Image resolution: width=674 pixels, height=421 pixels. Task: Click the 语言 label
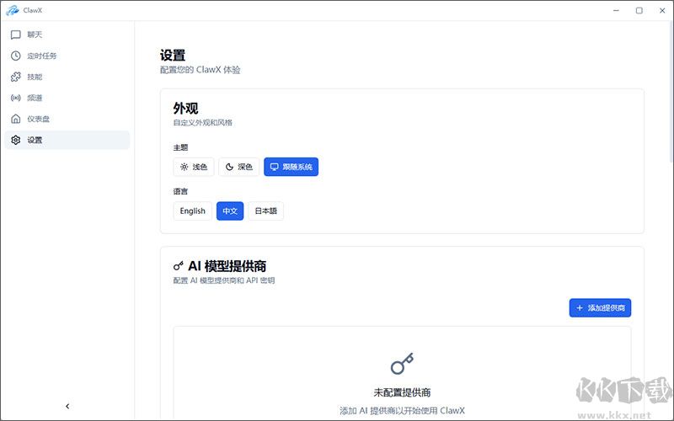tap(180, 191)
